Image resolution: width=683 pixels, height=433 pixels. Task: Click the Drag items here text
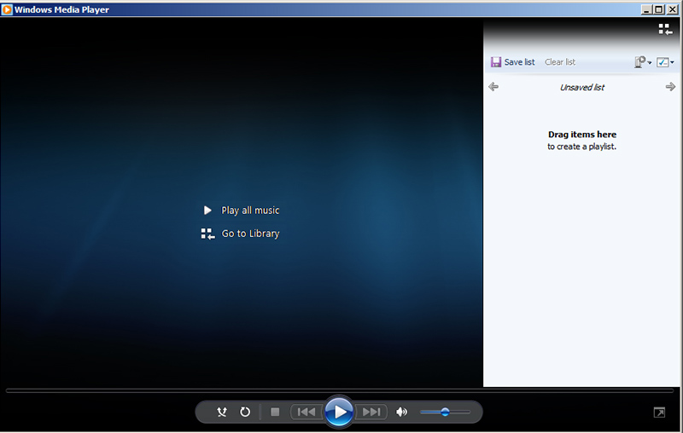pyautogui.click(x=582, y=135)
